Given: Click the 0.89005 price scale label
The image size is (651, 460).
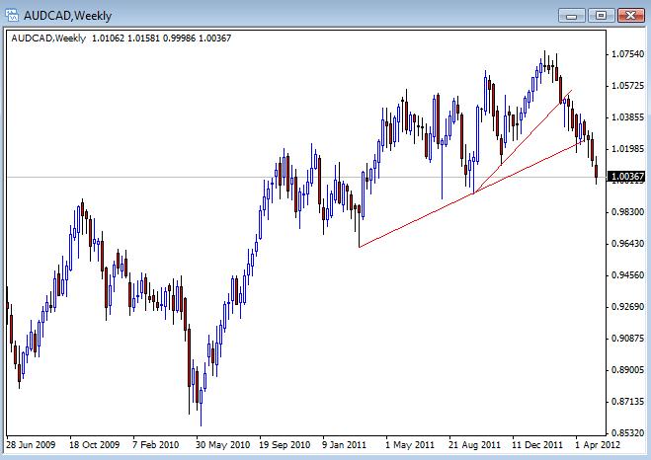Looking at the screenshot, I should (x=627, y=369).
